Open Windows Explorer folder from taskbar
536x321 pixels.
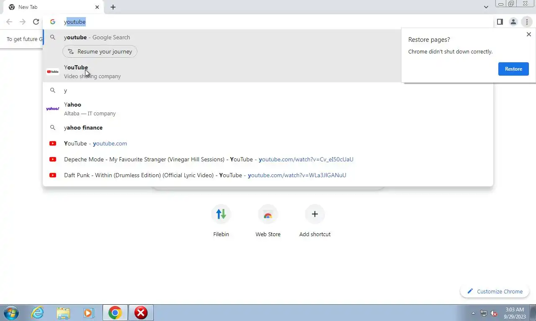[x=63, y=313]
